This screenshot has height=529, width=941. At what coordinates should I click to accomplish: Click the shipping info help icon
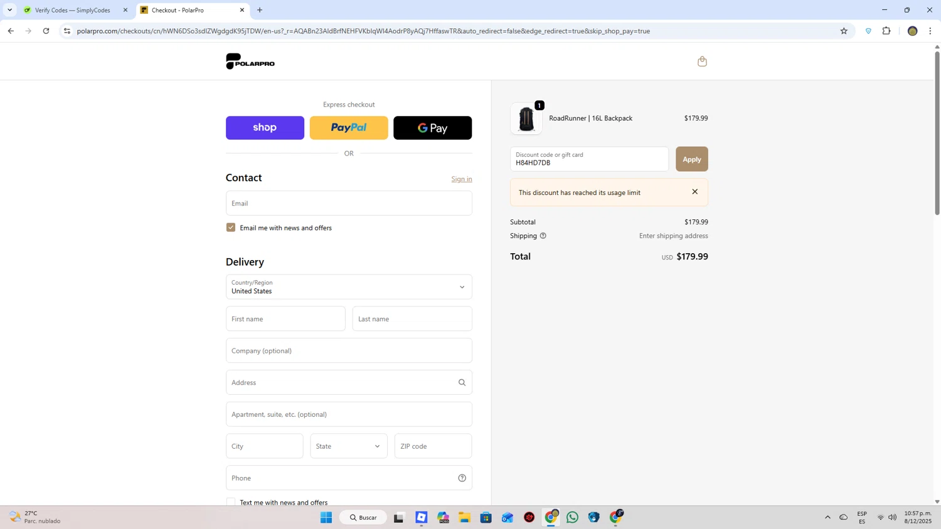click(x=543, y=236)
